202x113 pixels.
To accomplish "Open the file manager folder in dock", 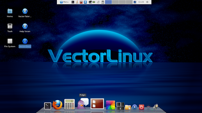I will pyautogui.click(x=128, y=107).
